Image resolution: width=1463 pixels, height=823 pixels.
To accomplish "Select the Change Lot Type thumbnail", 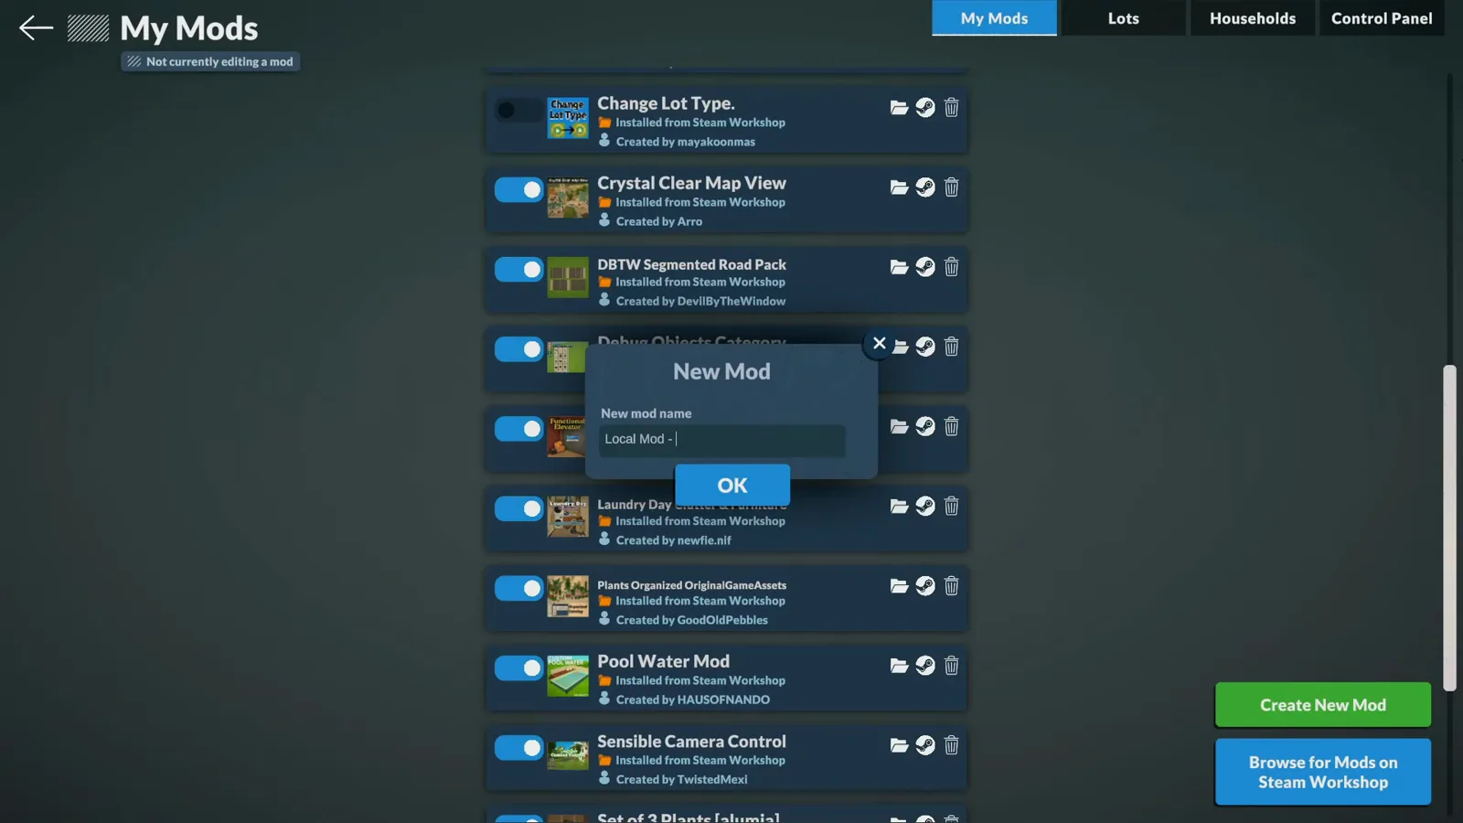I will point(568,118).
